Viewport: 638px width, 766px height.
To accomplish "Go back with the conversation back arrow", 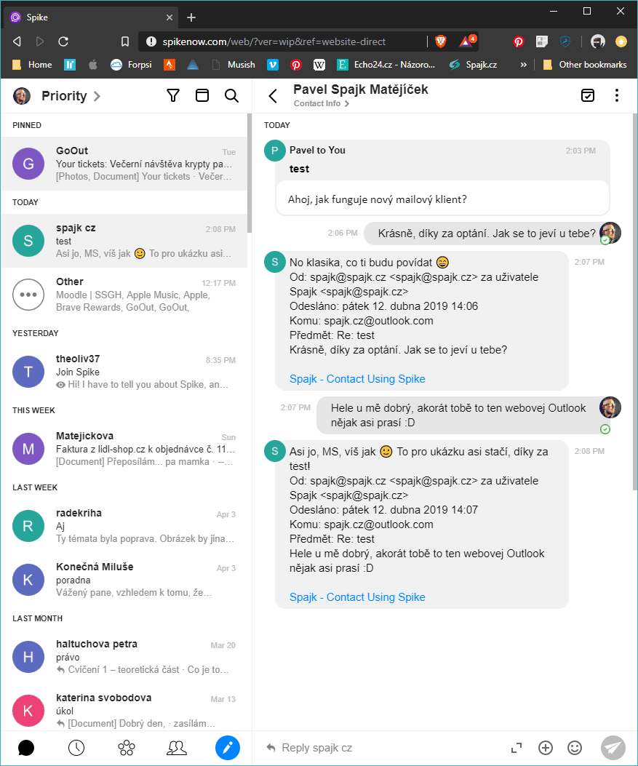I will pos(273,96).
